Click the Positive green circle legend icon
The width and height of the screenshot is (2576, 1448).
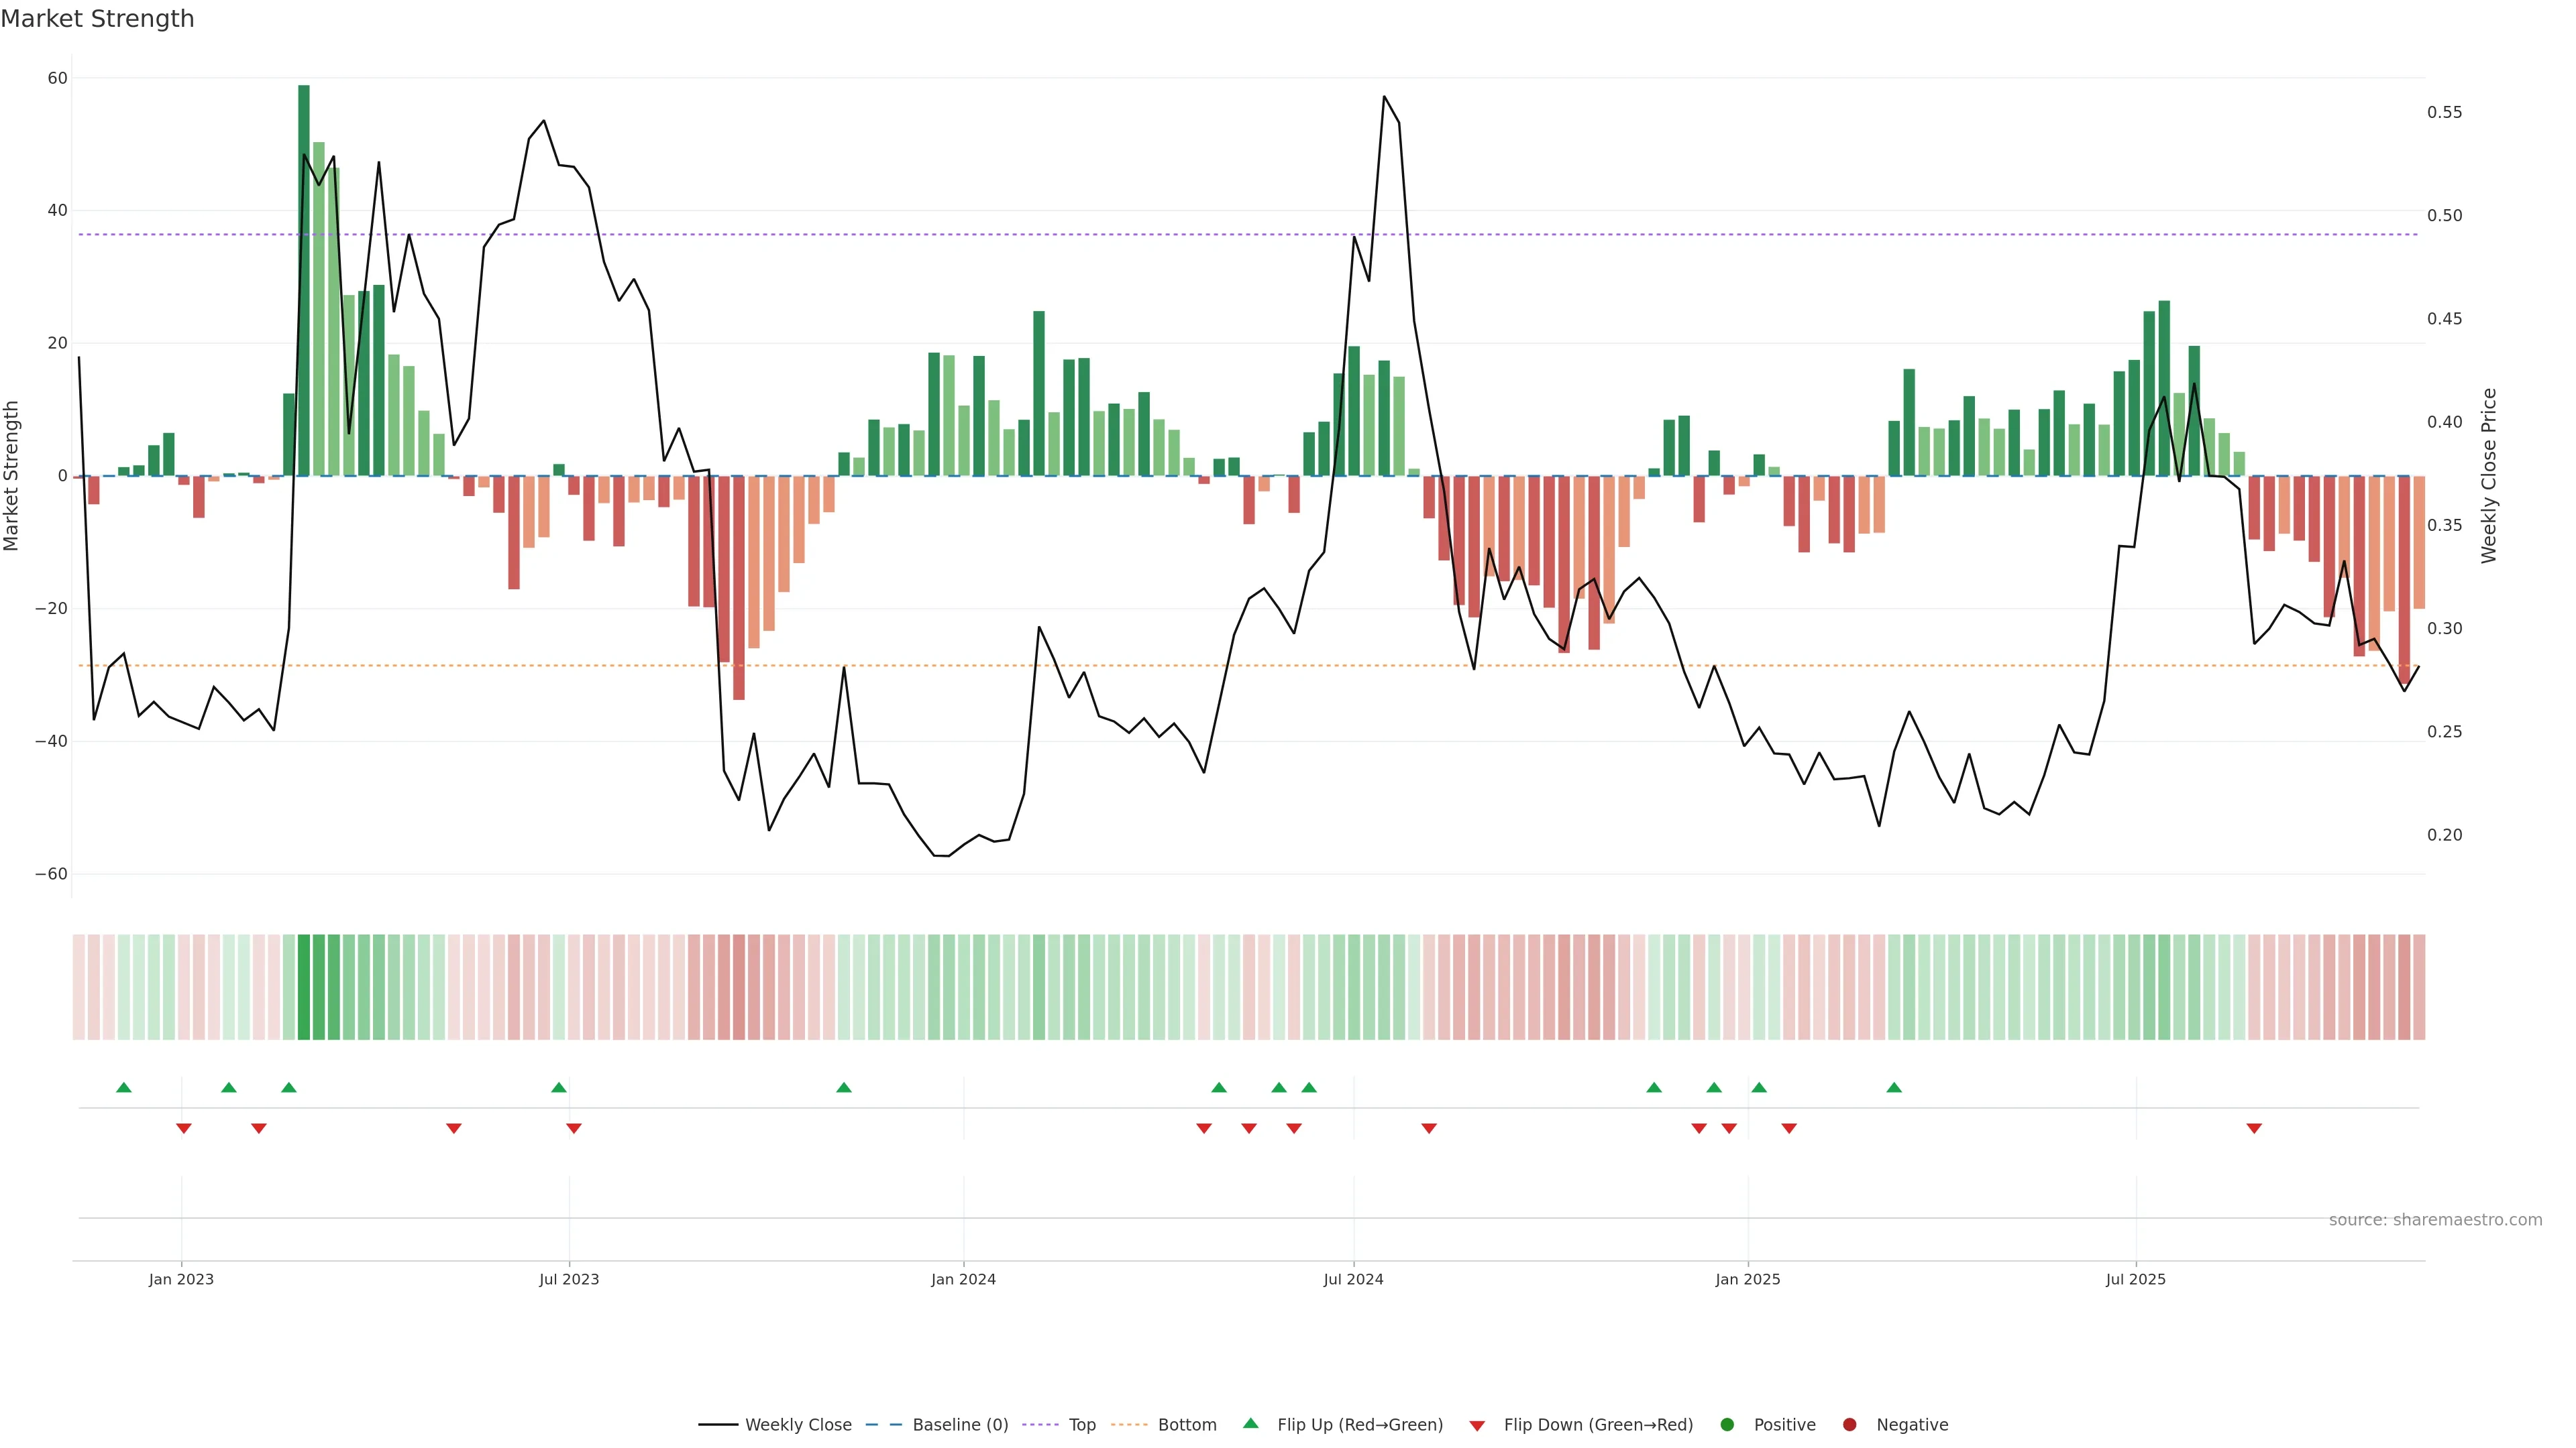(1727, 1425)
